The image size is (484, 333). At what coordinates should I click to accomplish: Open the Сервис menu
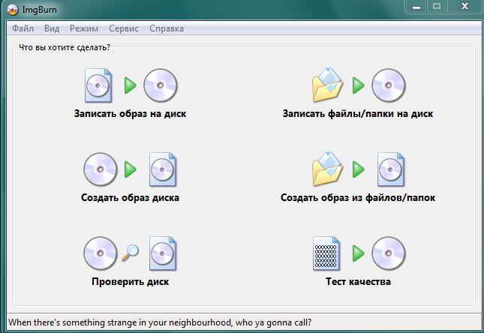tap(124, 28)
